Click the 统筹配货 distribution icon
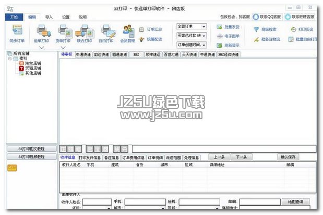 [x=141, y=39]
